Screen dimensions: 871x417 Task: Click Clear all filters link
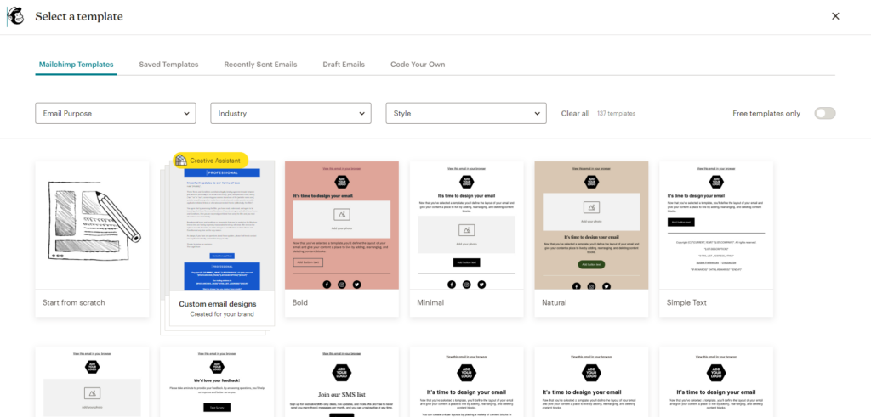576,113
